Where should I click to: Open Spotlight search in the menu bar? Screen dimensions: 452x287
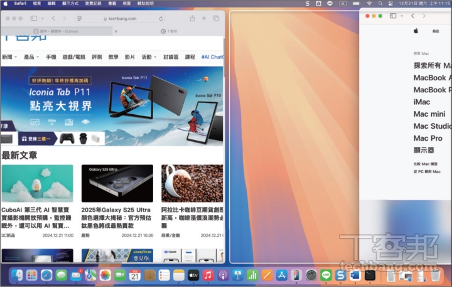(x=380, y=4)
